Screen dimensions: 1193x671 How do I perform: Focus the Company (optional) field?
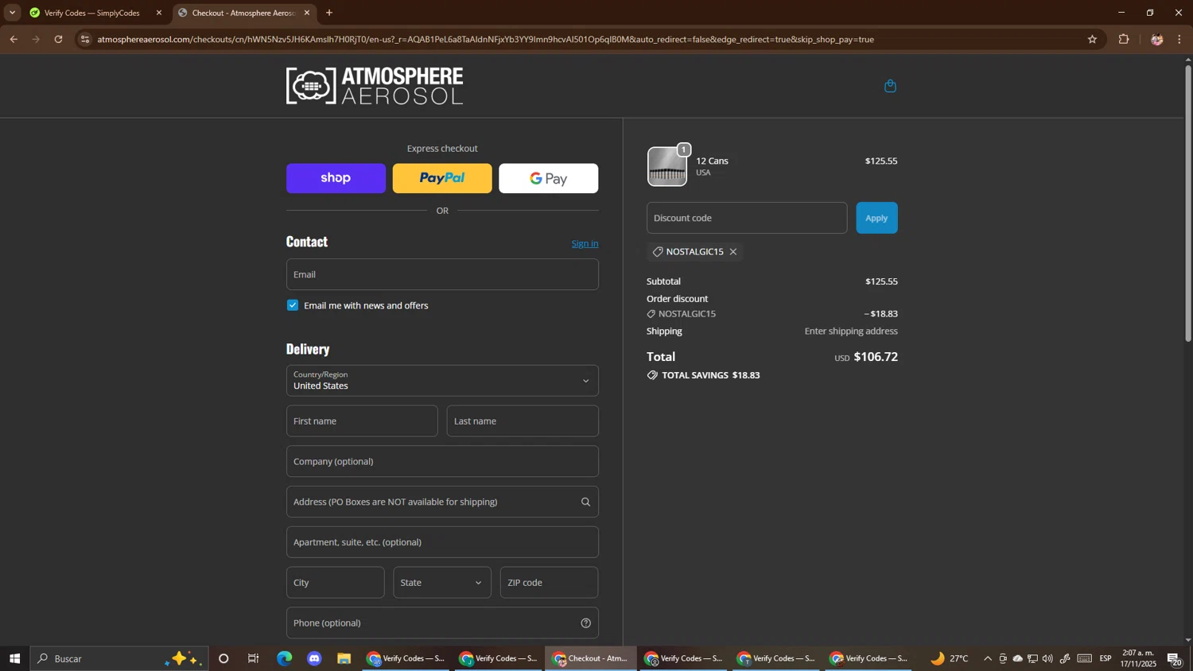tap(442, 462)
